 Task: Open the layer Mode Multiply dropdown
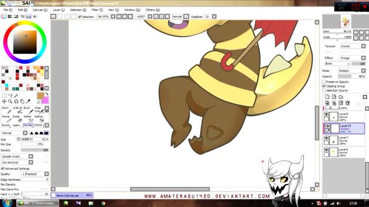(x=352, y=71)
